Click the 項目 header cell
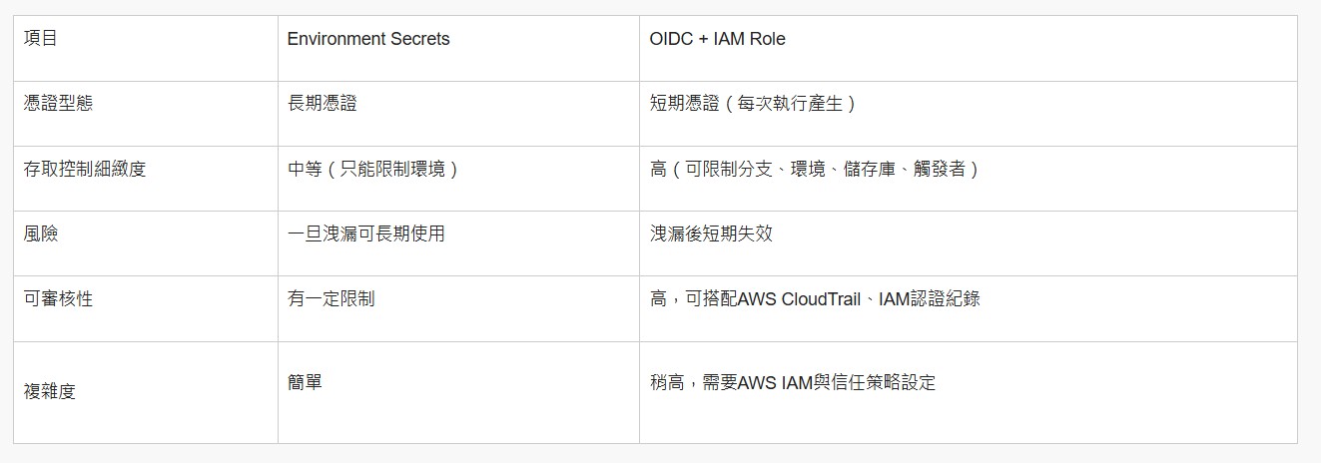This screenshot has height=463, width=1321. pyautogui.click(x=146, y=48)
